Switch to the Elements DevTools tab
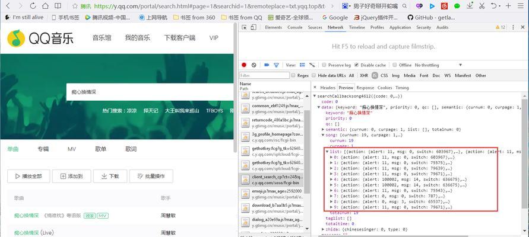 [273, 27]
